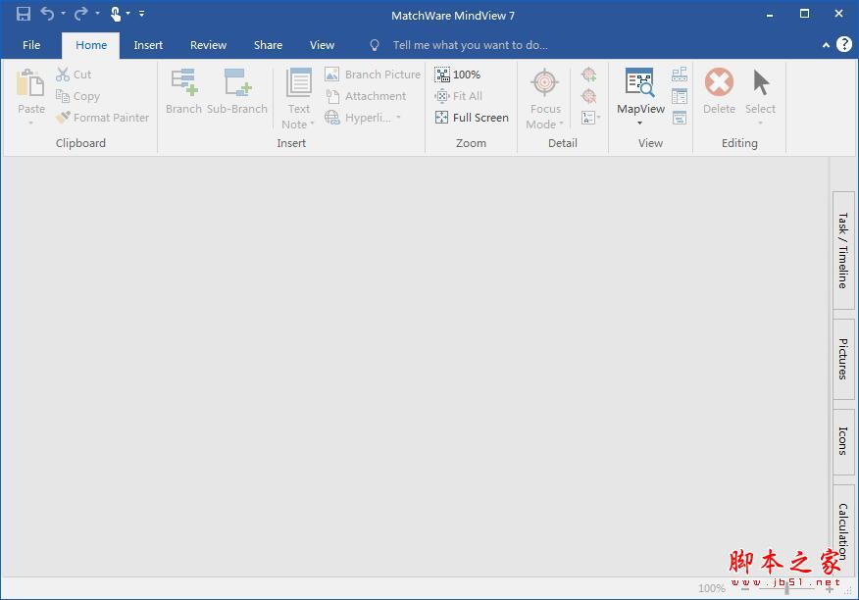859x600 pixels.
Task: Click the 100% label in status bar
Action: click(712, 588)
